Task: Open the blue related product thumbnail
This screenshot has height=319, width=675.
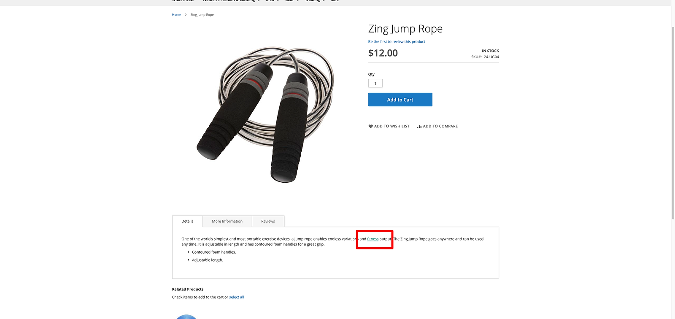Action: [x=186, y=316]
